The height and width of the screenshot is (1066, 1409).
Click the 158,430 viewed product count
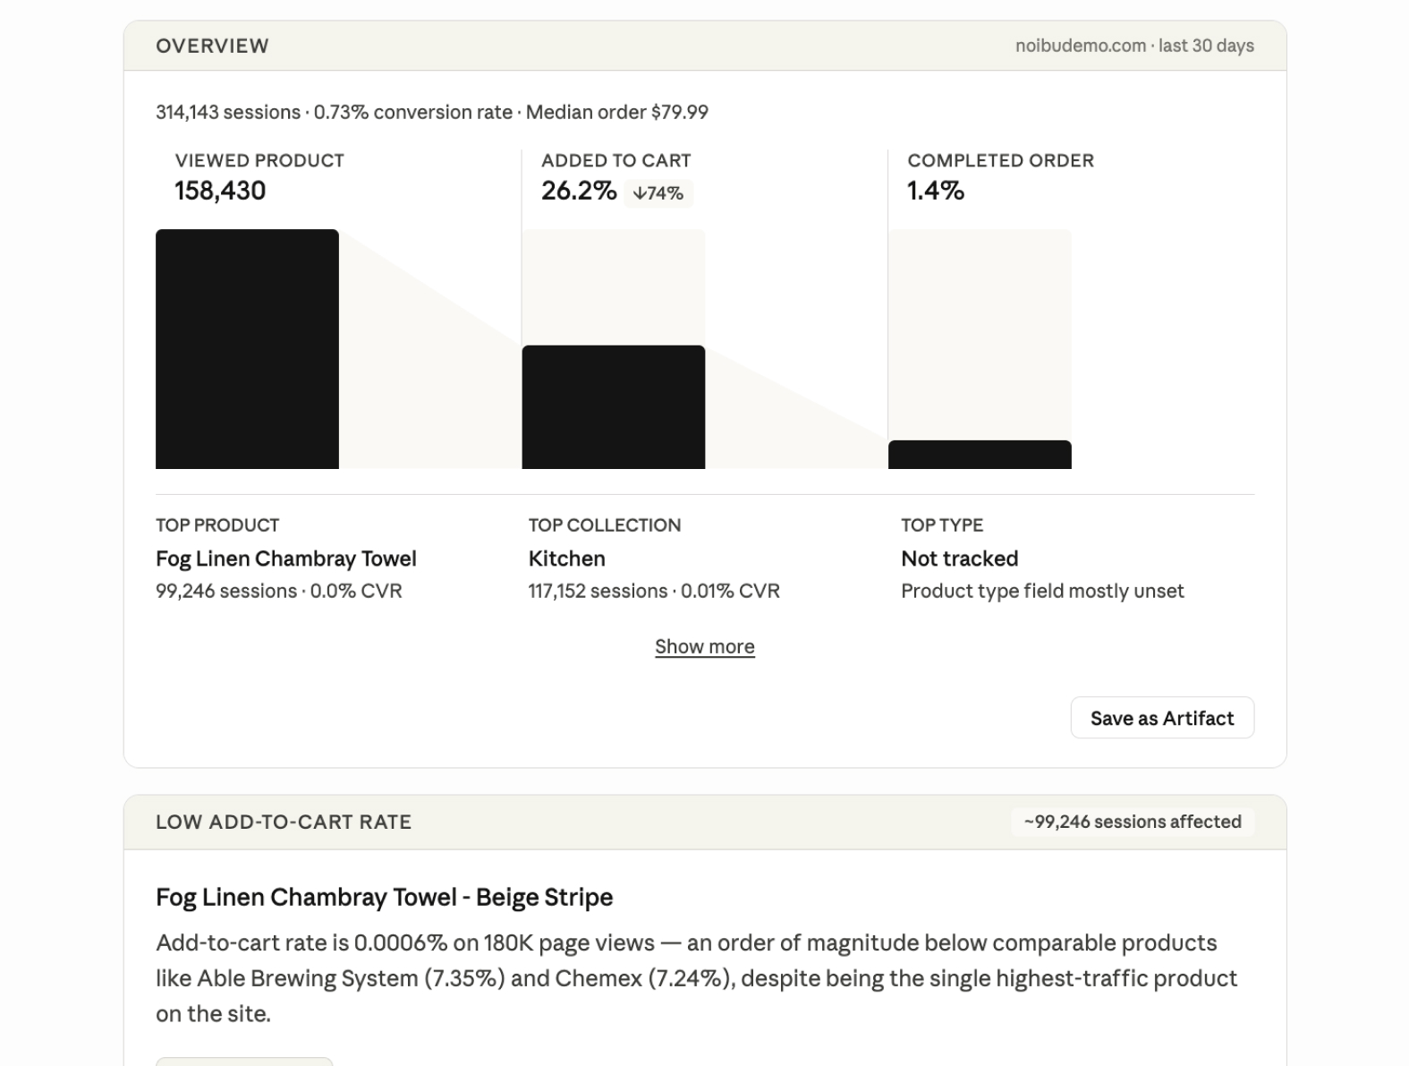coord(220,191)
